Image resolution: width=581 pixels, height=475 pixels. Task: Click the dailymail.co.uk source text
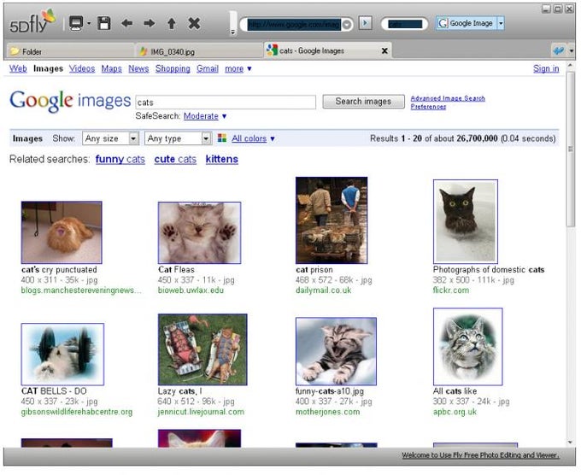coord(324,290)
